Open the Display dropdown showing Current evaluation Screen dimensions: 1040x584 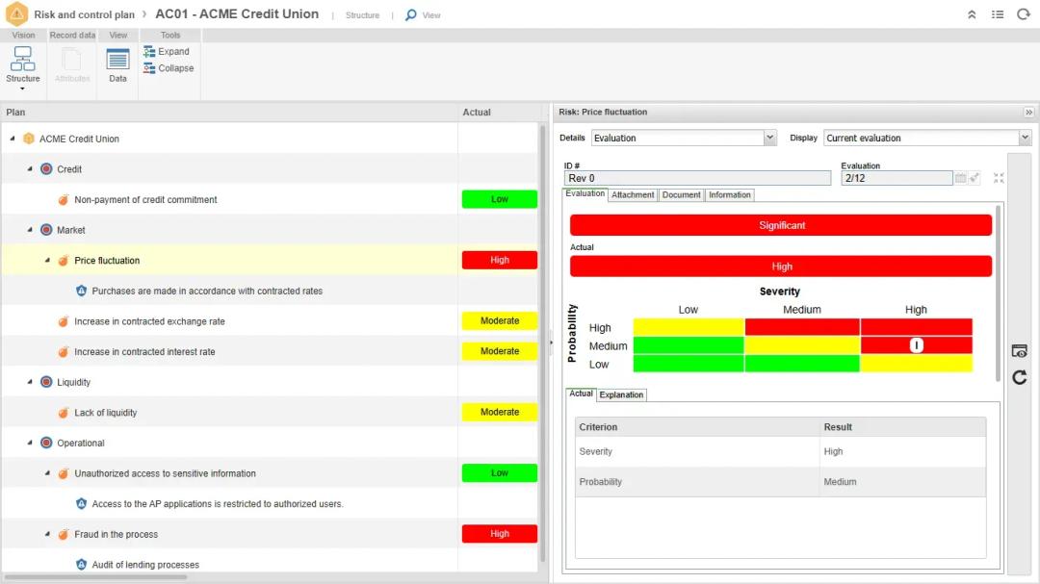click(927, 139)
